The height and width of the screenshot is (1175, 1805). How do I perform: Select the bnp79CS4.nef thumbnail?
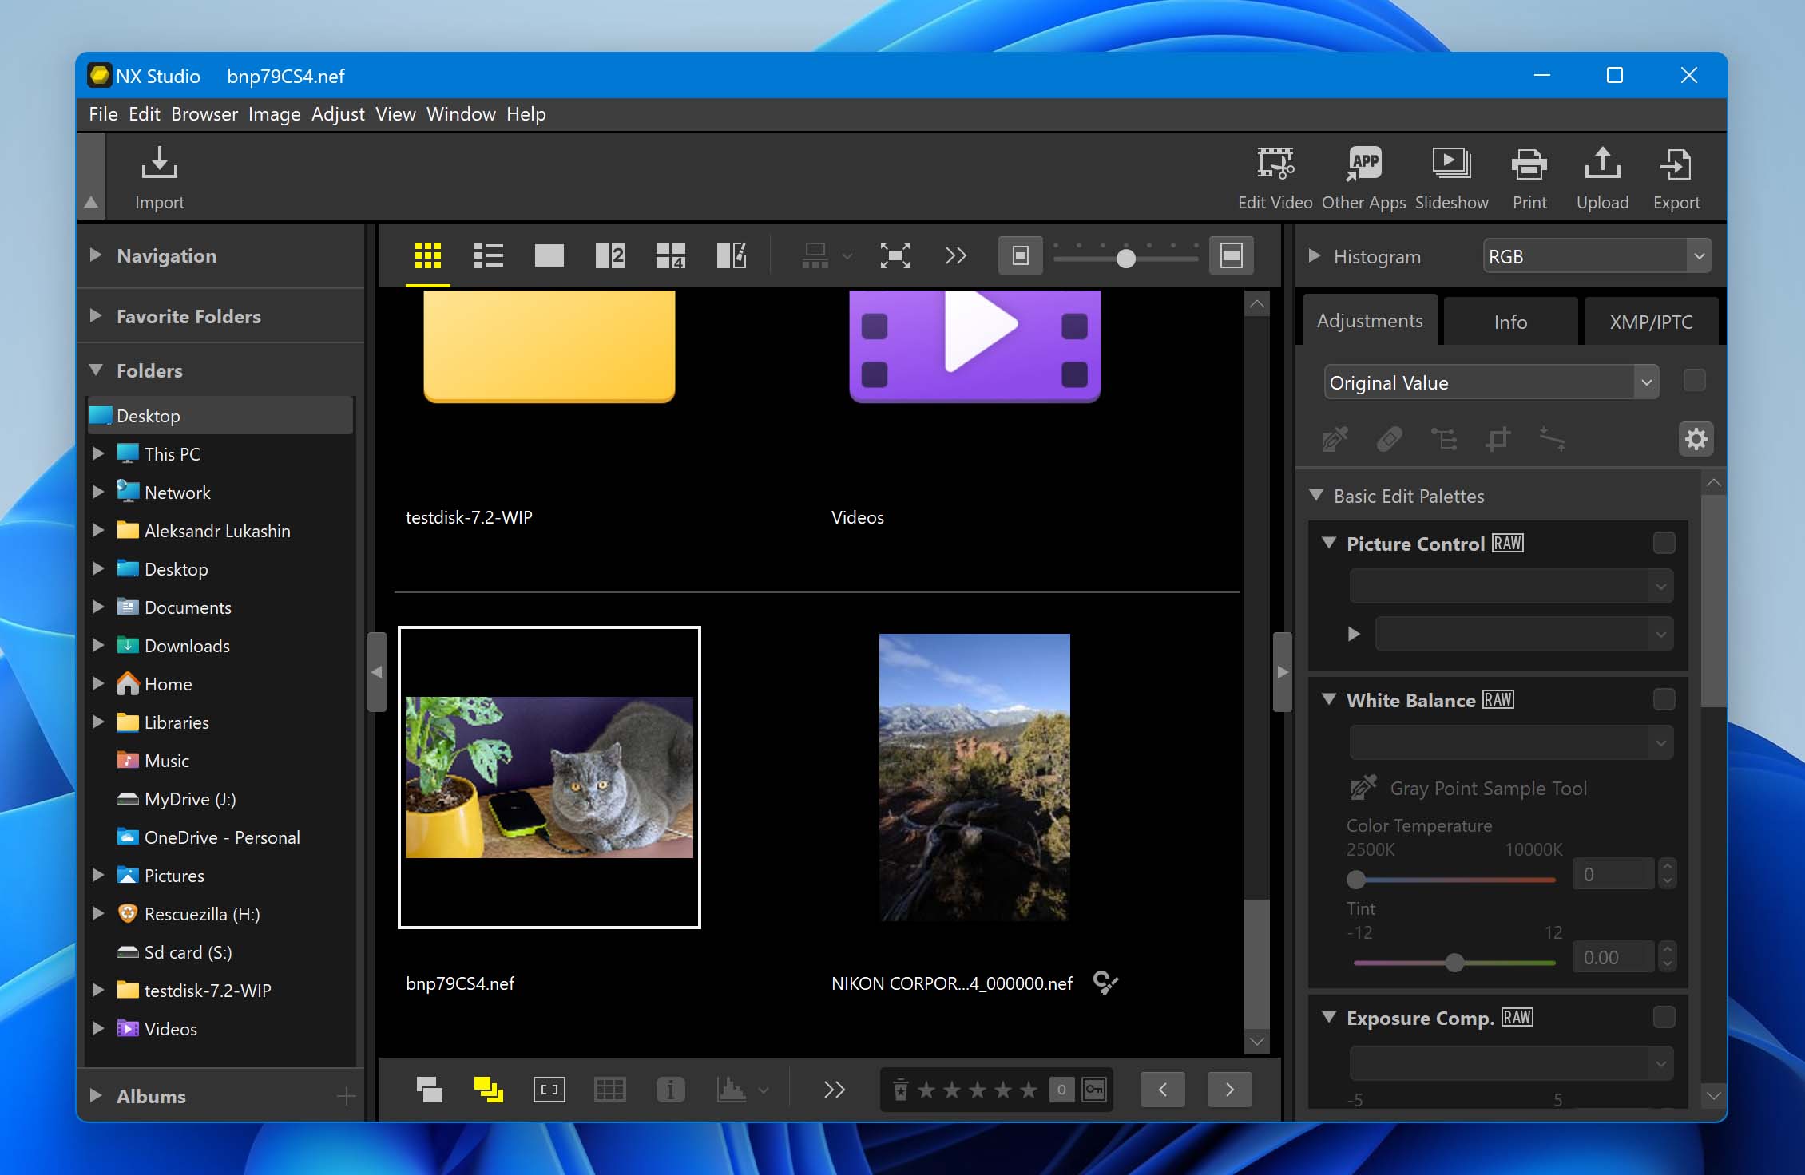tap(549, 777)
